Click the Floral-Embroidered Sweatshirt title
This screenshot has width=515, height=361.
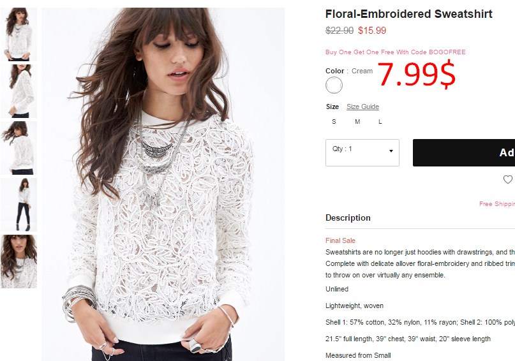408,14
